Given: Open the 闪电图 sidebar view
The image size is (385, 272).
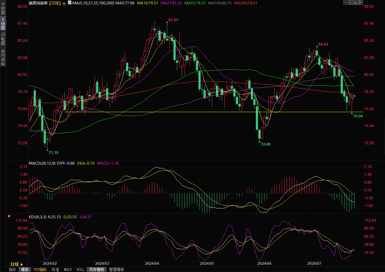Looking at the screenshot, I should tap(3, 39).
